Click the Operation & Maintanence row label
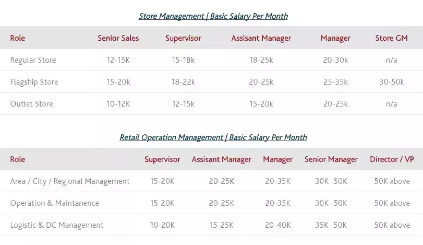 click(54, 203)
